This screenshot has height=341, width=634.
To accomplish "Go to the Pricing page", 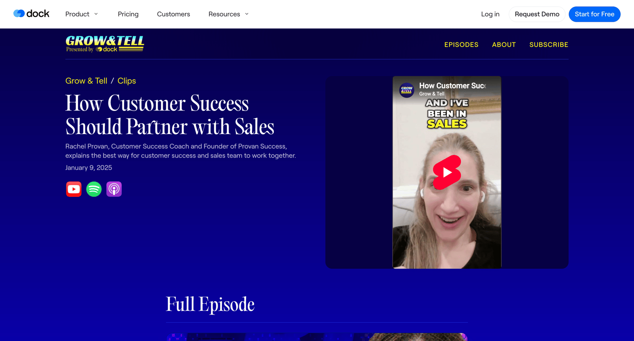I will (x=128, y=14).
